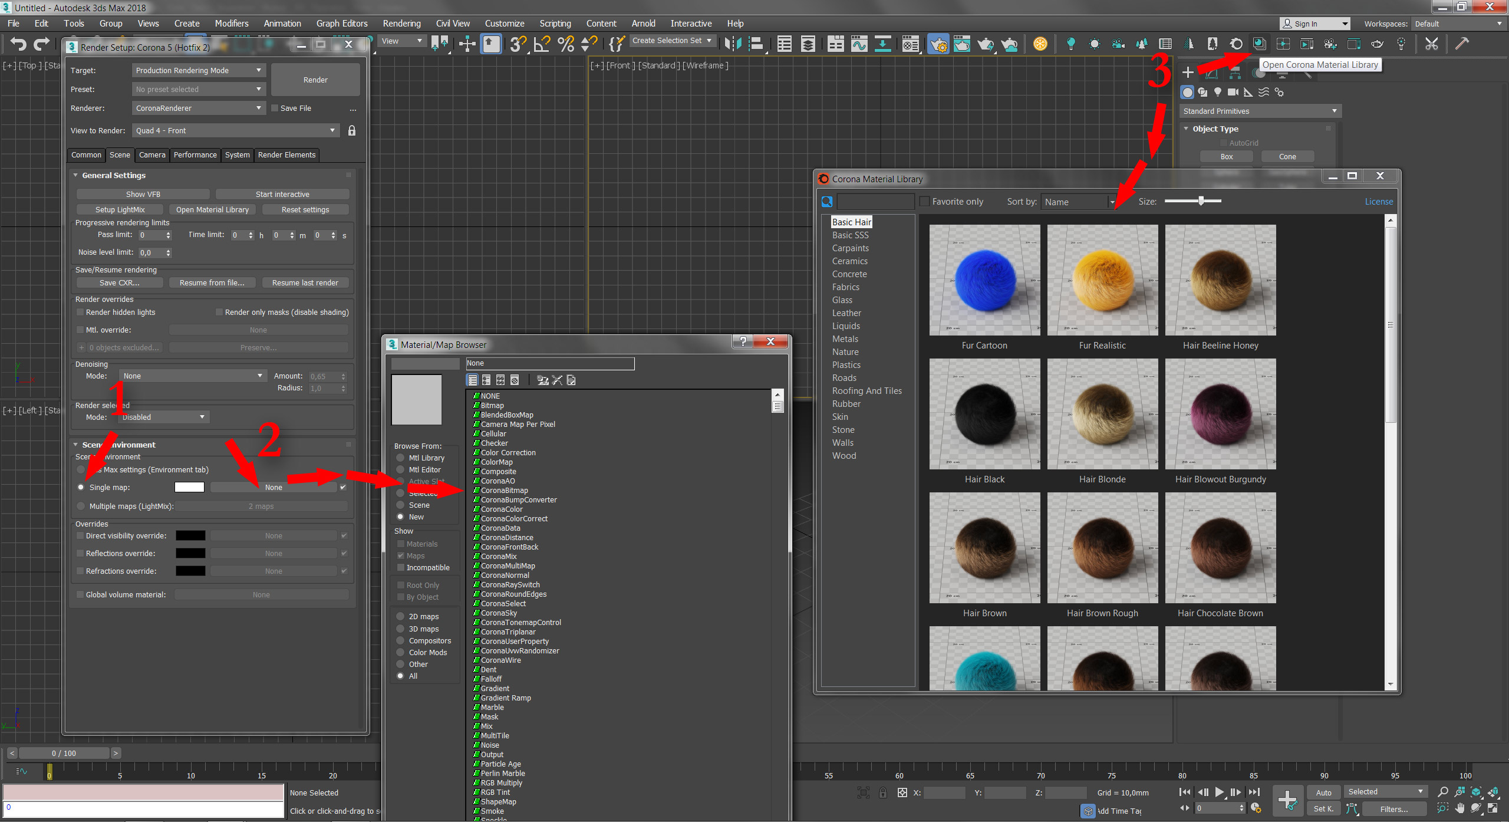
Task: Open the Modifiers menu
Action: 232,24
